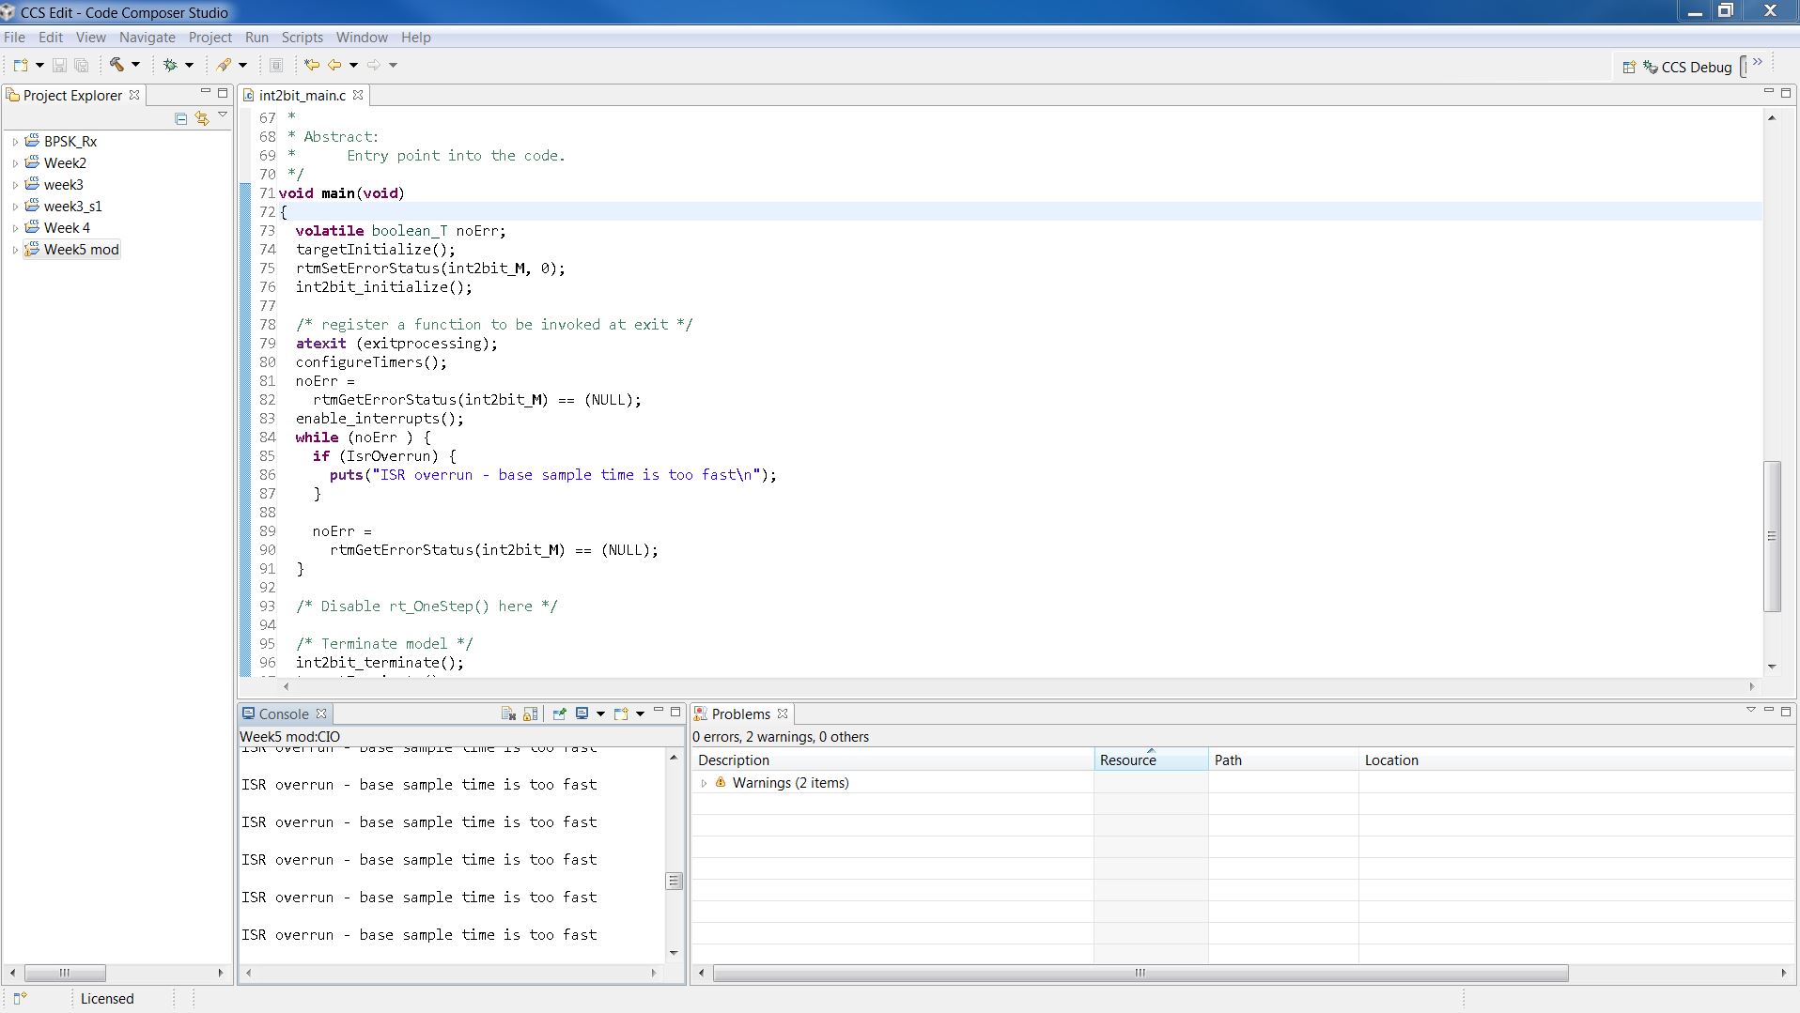Click the New project icon in toolbar

pyautogui.click(x=21, y=65)
